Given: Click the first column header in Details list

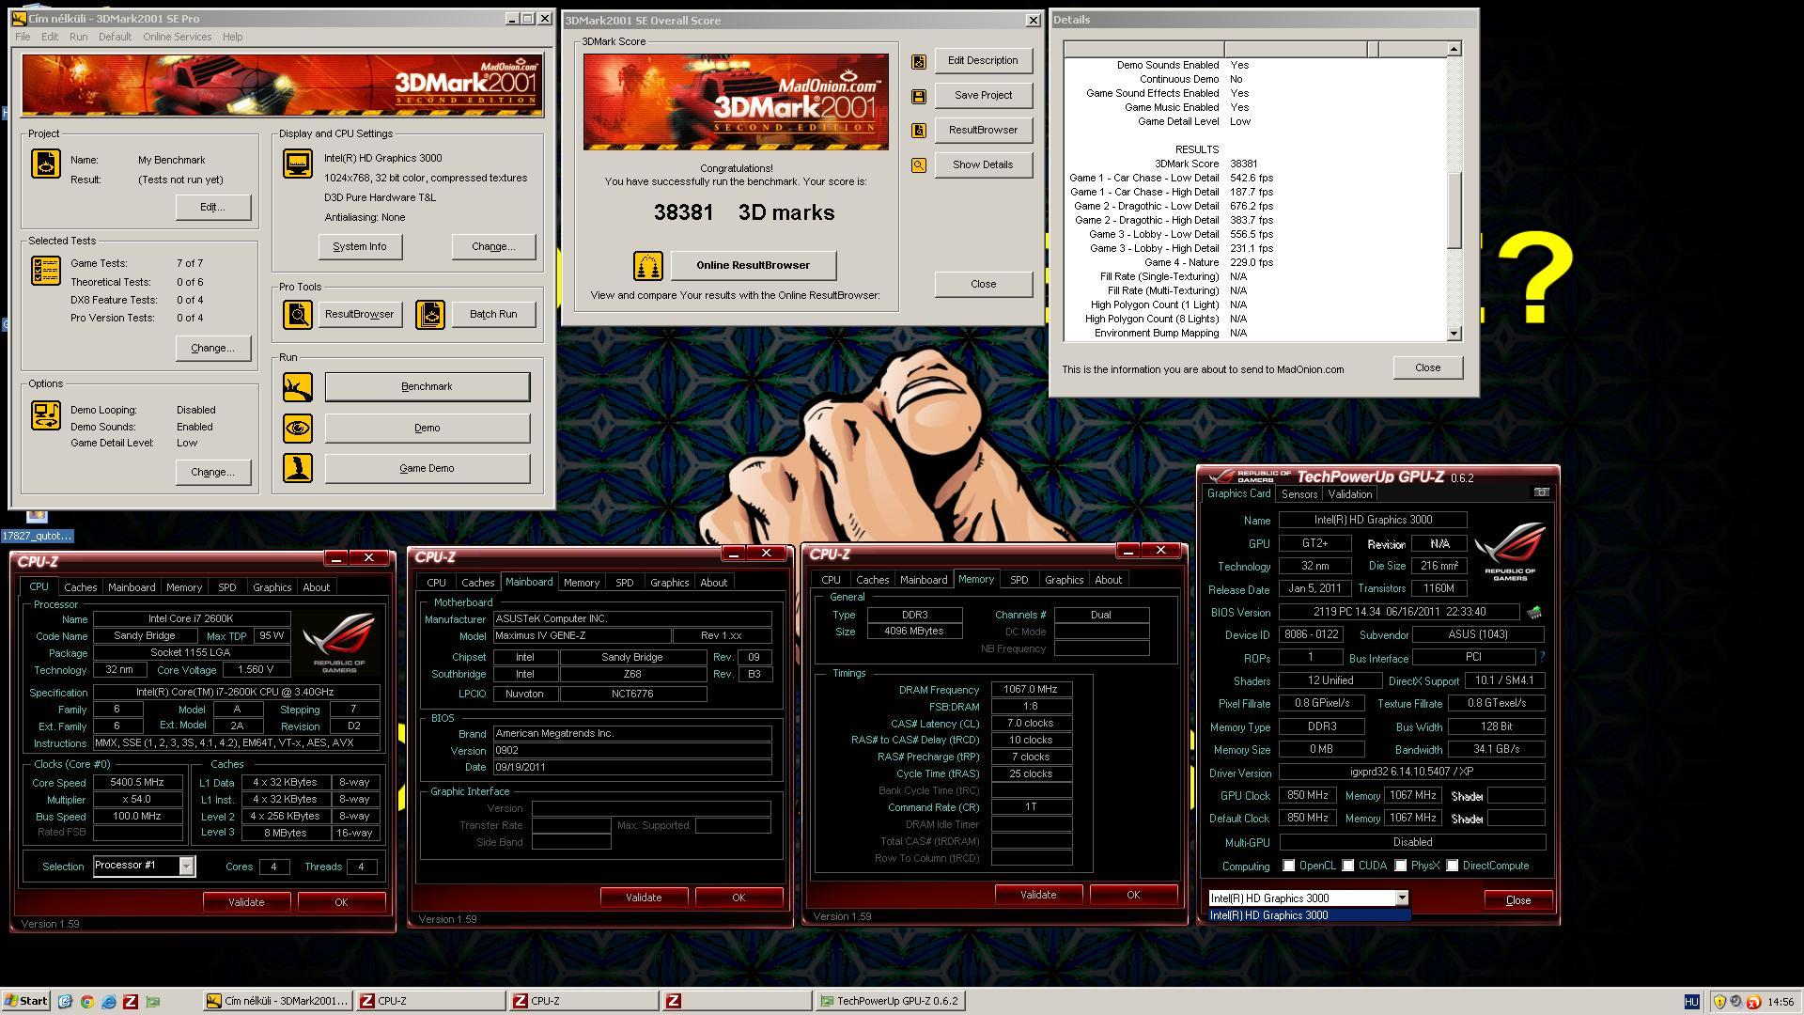Looking at the screenshot, I should click(x=1143, y=50).
